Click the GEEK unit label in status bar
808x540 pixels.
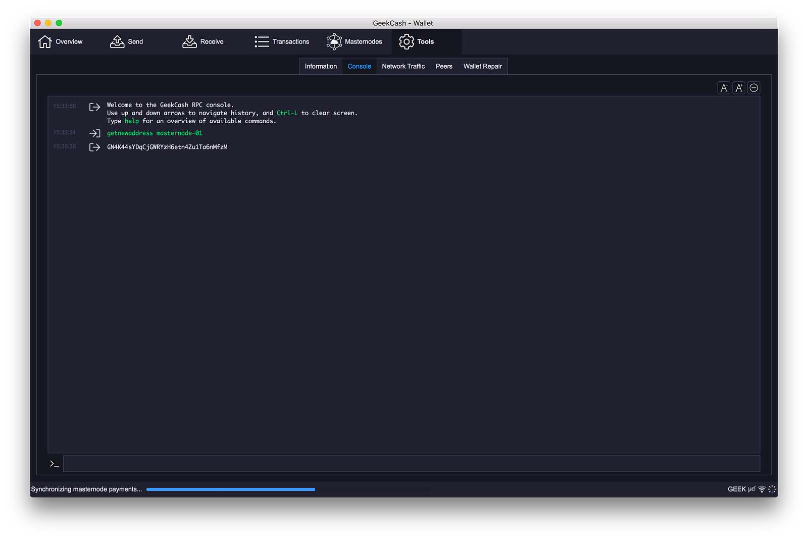737,489
